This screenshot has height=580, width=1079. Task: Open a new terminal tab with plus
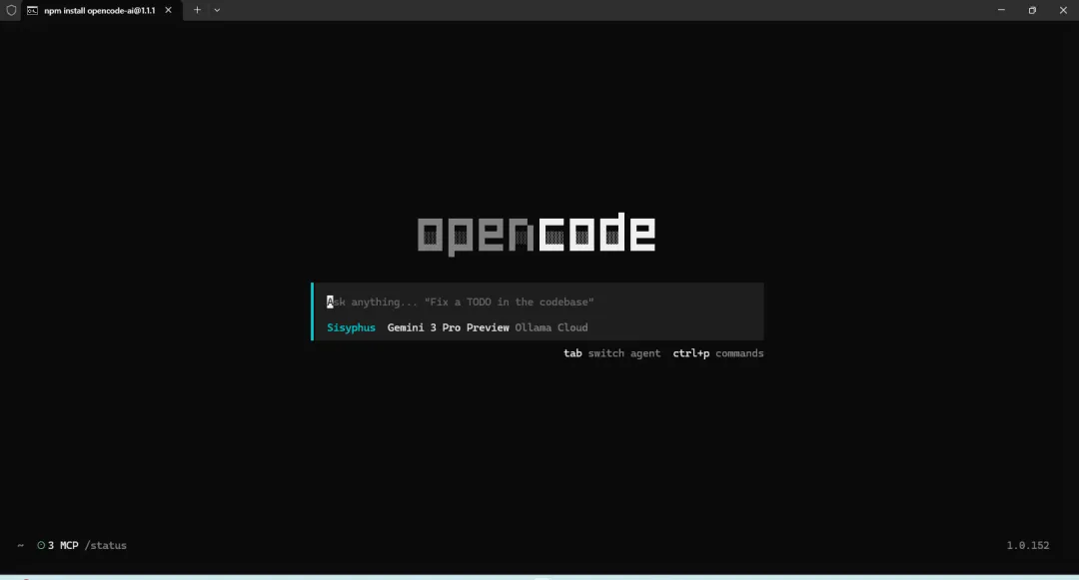click(x=197, y=10)
